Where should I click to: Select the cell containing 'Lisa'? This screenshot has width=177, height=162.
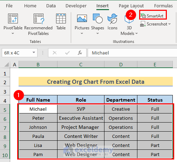pyautogui.click(x=38, y=145)
